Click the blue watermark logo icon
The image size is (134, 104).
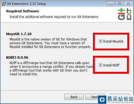pos(102,99)
